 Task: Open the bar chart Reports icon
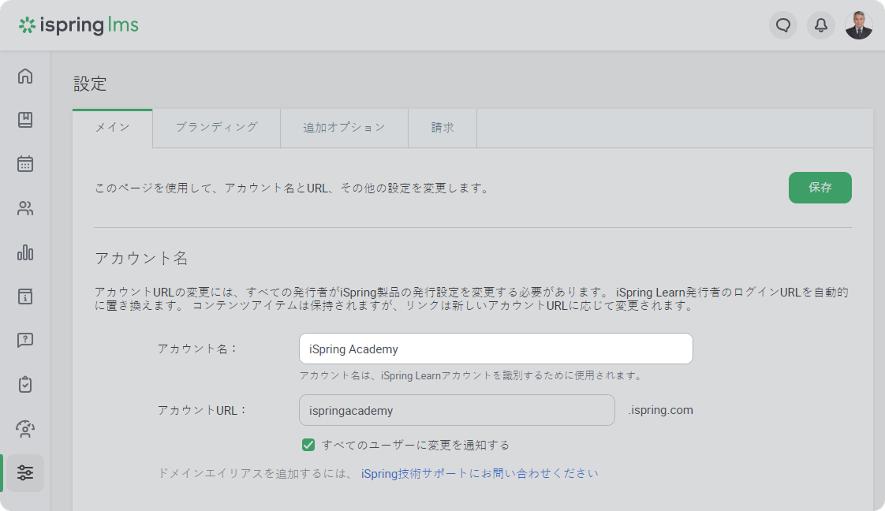pos(25,252)
